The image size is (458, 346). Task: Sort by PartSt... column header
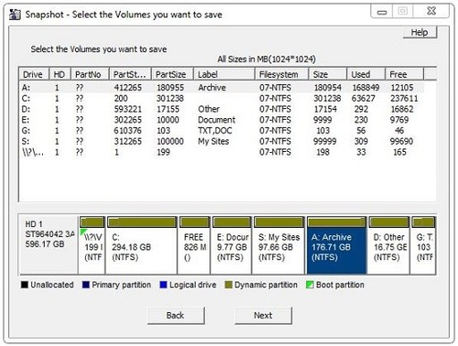click(131, 74)
